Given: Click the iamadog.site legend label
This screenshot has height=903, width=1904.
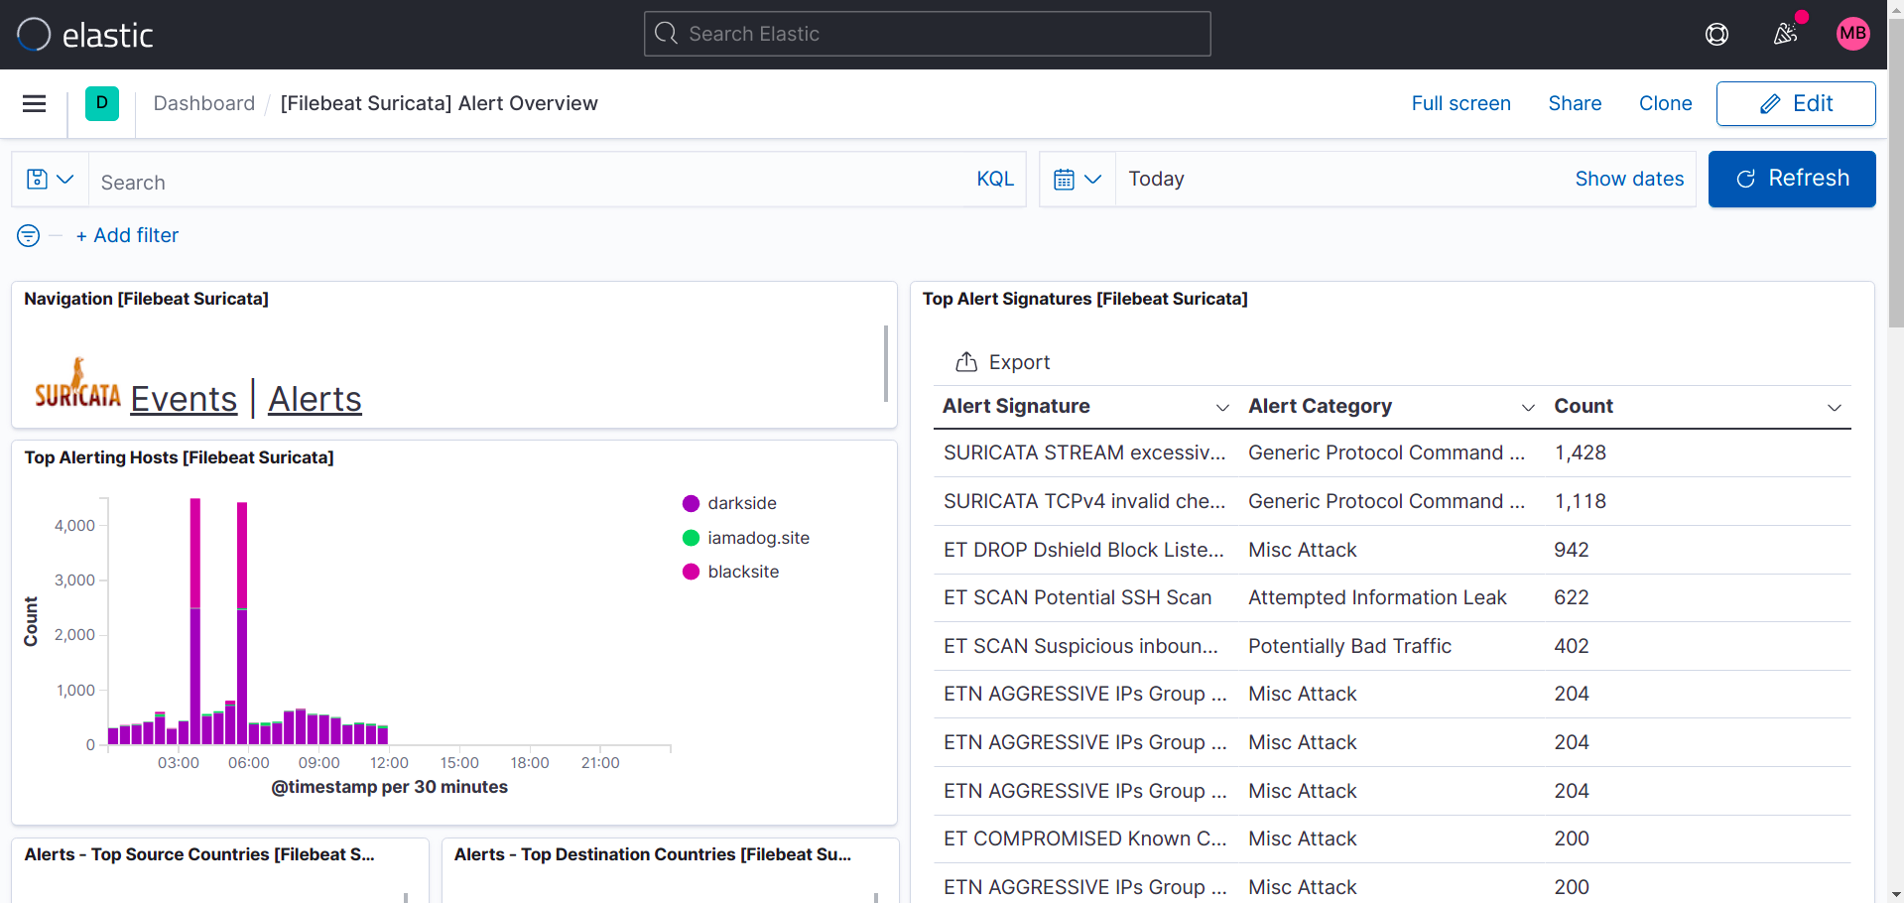Looking at the screenshot, I should tap(758, 538).
